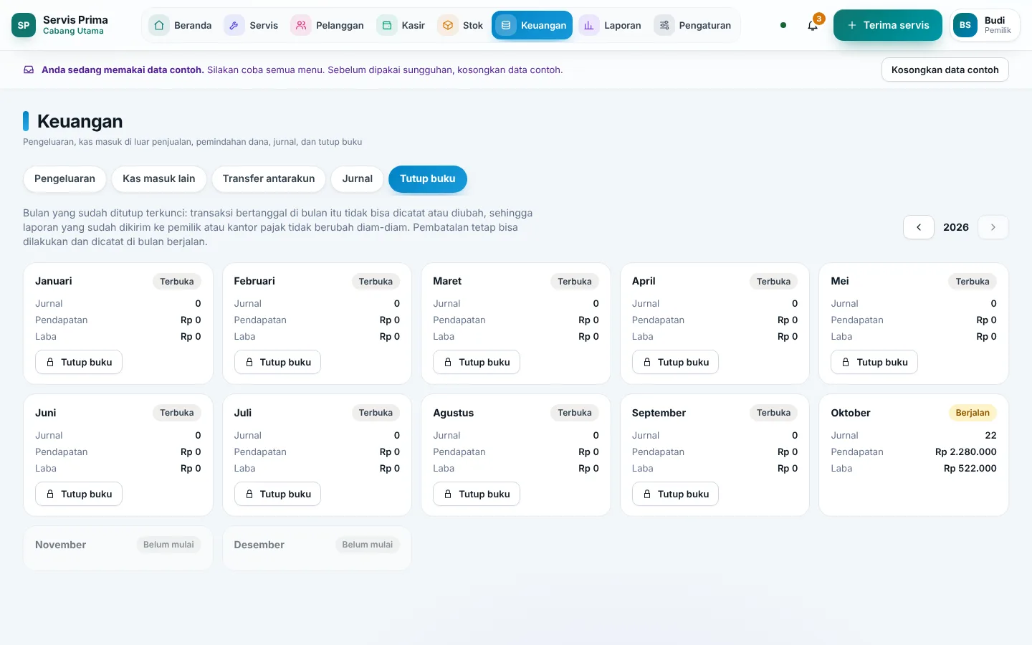Click the Beranda home icon
This screenshot has width=1032, height=645.
click(159, 25)
